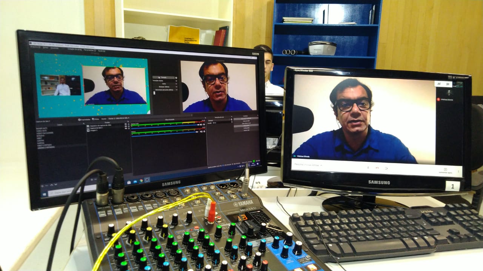Image resolution: width=483 pixels, height=271 pixels.
Task: Move the scene down with the down arrow
Action: tap(56, 184)
